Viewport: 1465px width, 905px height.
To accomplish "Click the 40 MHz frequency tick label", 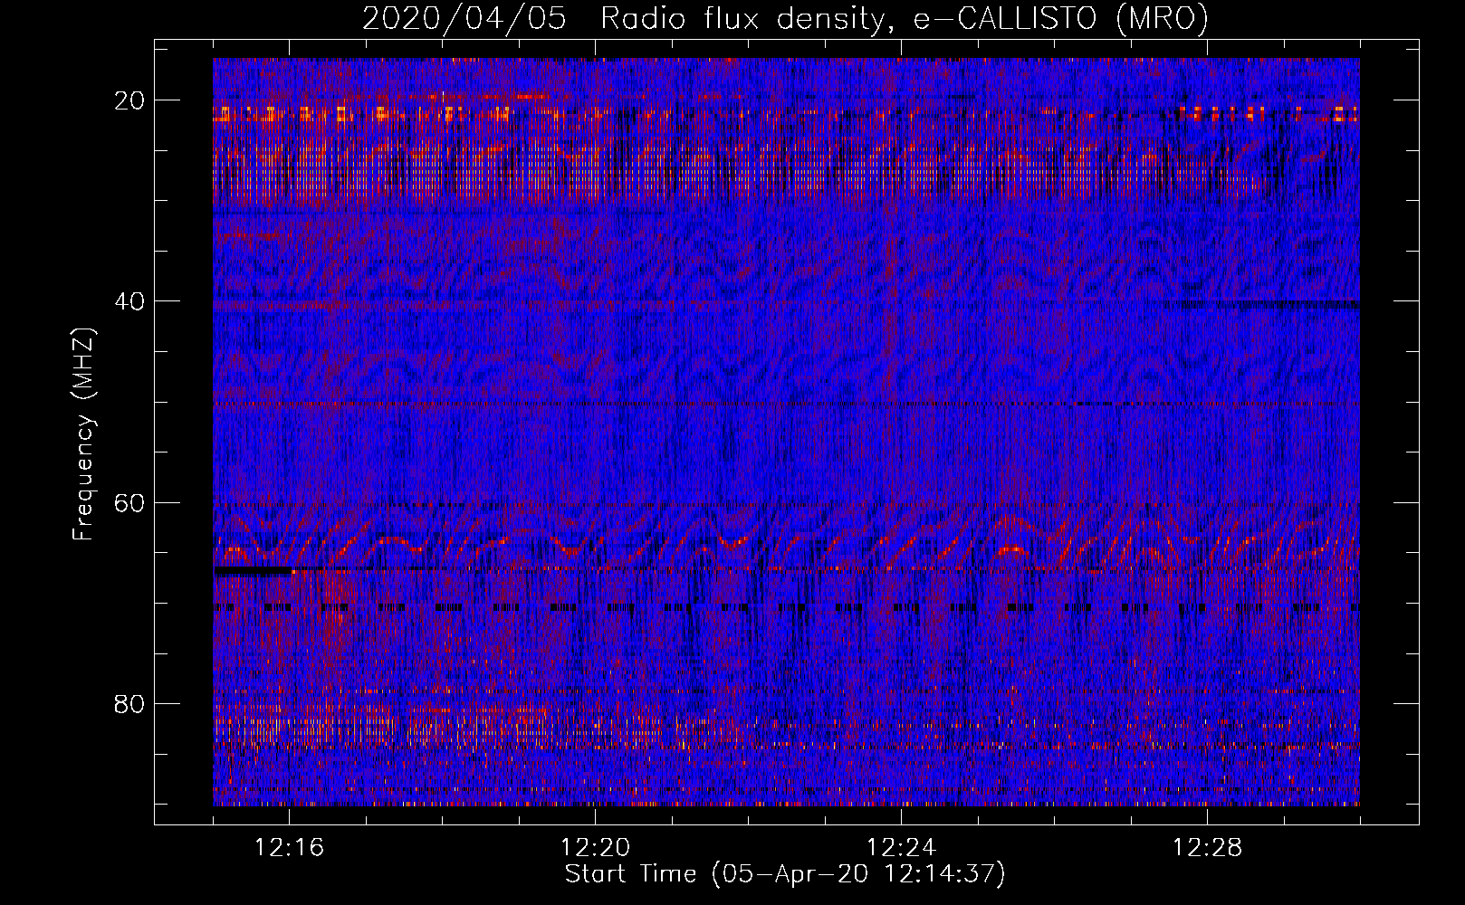I will pos(129,301).
